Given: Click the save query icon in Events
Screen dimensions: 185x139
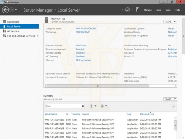Looking at the screenshot, I should [x=102, y=106].
